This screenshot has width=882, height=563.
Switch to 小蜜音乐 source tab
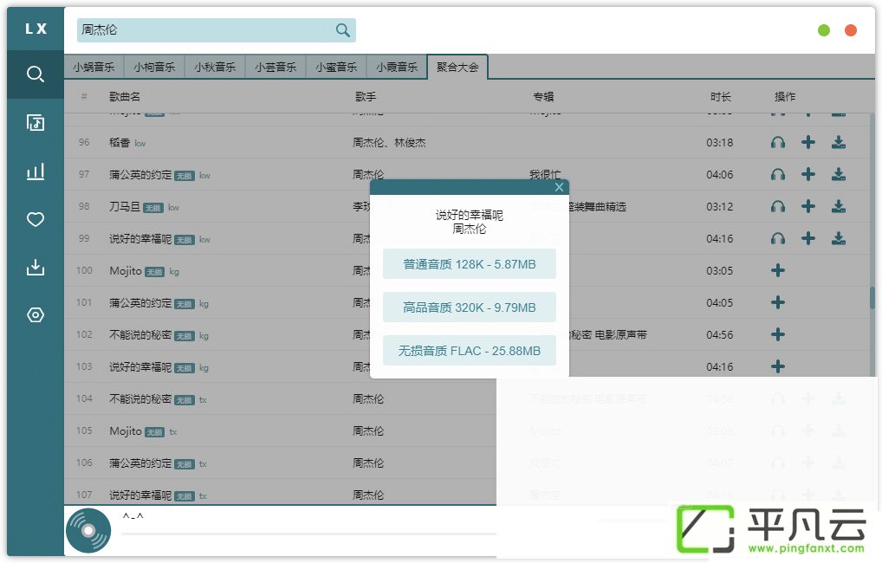click(336, 68)
